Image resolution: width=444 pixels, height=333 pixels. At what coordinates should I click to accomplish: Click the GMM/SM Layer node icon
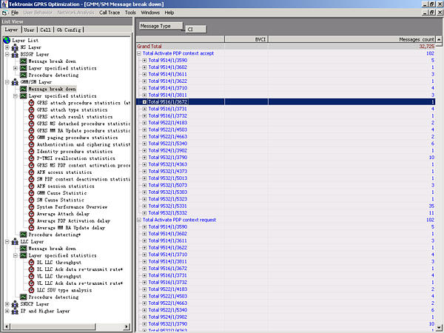click(15, 82)
